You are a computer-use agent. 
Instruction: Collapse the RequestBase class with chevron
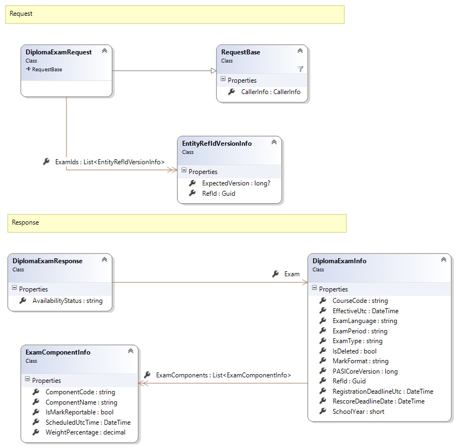click(x=300, y=52)
